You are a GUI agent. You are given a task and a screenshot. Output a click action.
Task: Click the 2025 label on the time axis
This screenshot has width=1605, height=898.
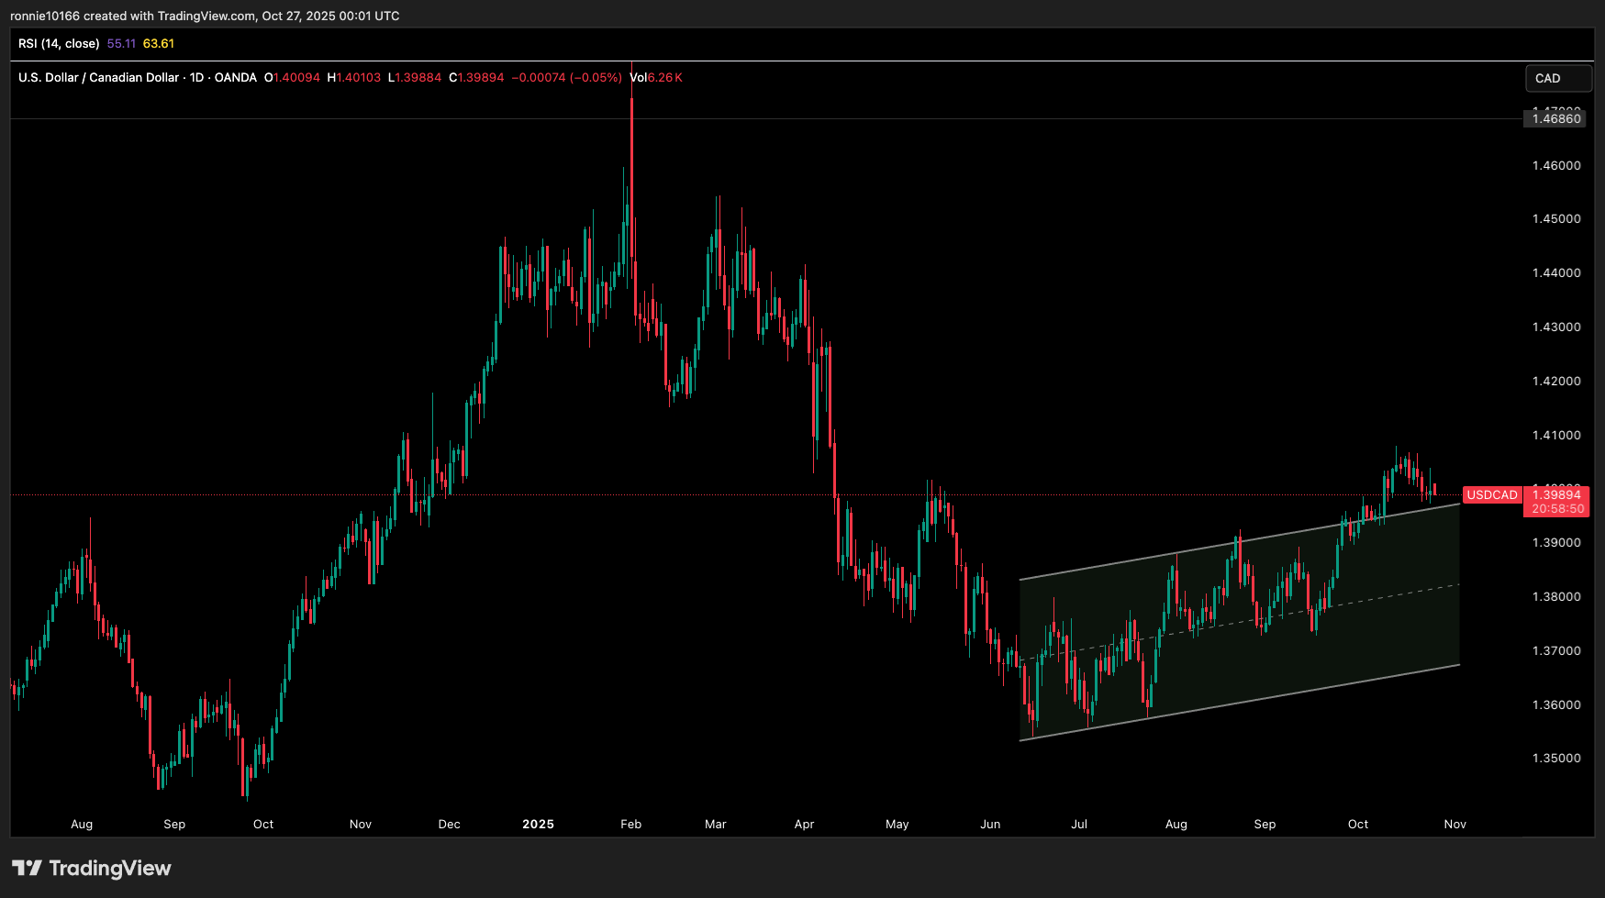pyautogui.click(x=539, y=824)
